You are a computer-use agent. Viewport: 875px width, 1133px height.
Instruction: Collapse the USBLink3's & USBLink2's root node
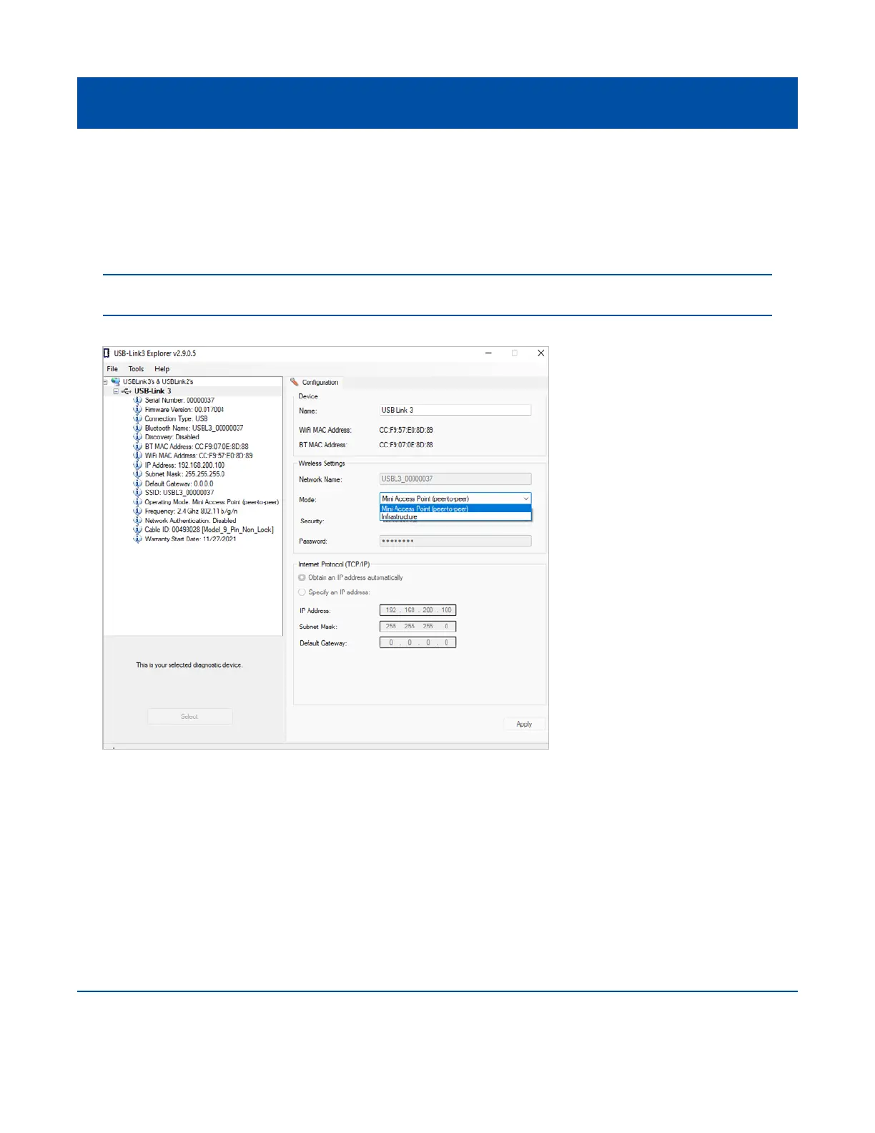[106, 382]
